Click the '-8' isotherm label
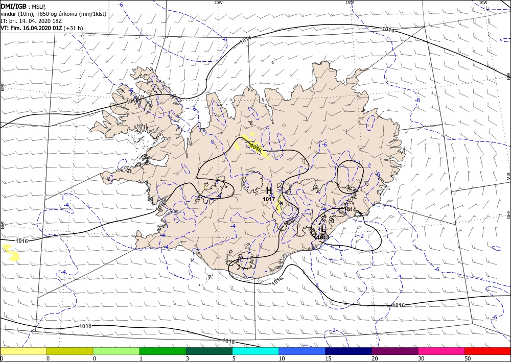The image size is (511, 362). 417,100
